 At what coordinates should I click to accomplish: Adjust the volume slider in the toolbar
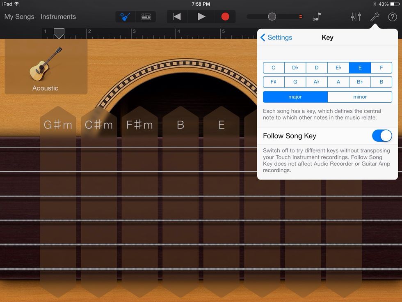coord(272,16)
